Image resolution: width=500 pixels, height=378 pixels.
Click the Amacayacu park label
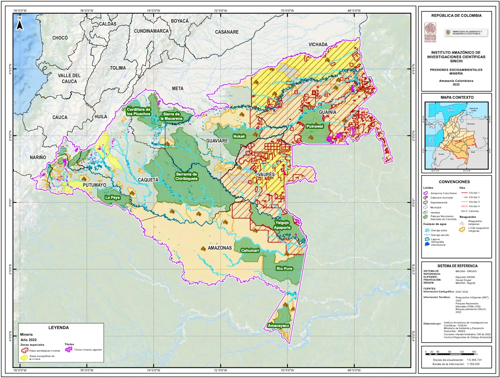[278, 326]
